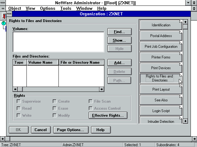Switch to the See Also page
The height and width of the screenshot is (147, 197).
pyautogui.click(x=161, y=100)
